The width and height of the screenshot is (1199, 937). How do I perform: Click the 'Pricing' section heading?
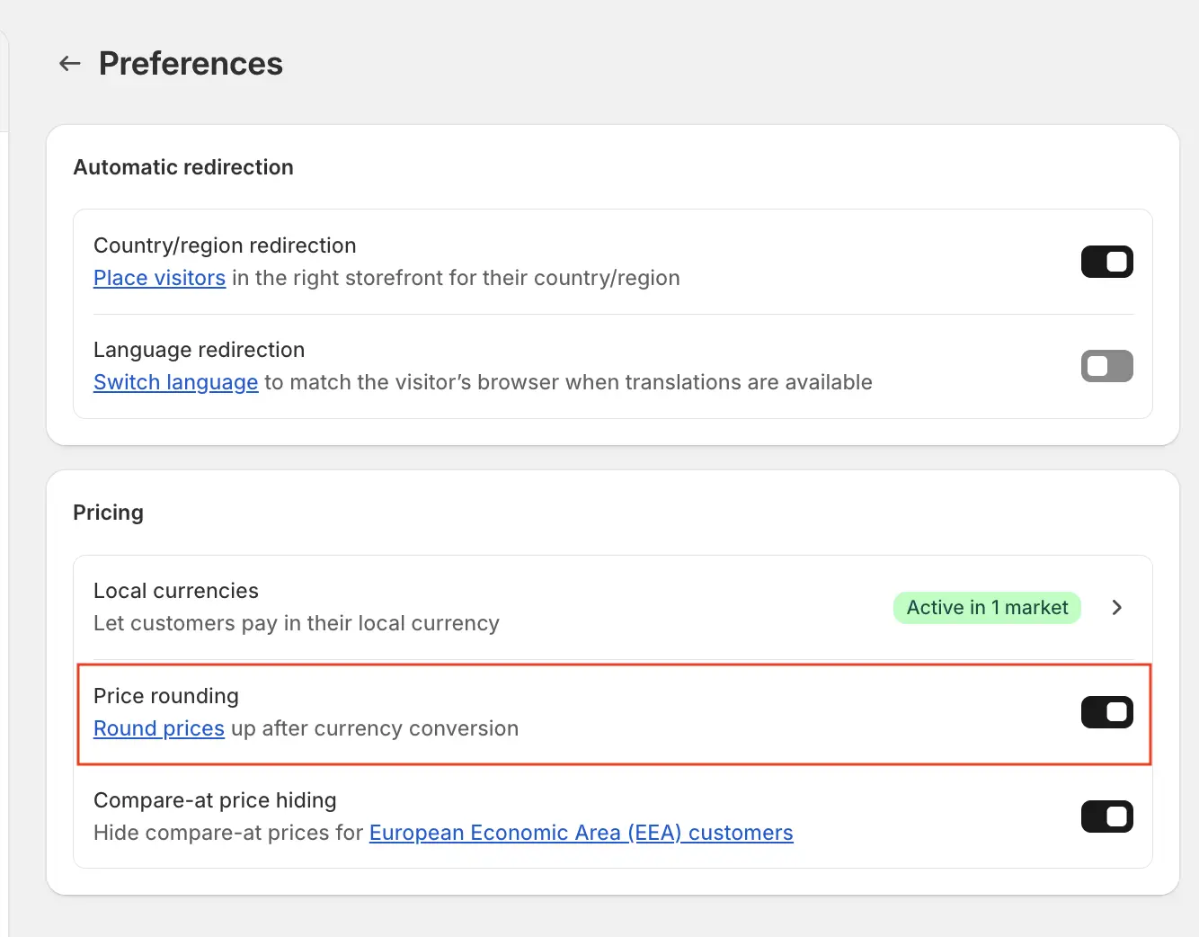[108, 513]
